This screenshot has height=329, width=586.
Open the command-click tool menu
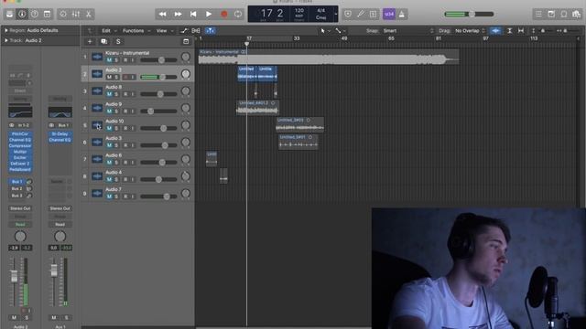tap(340, 30)
